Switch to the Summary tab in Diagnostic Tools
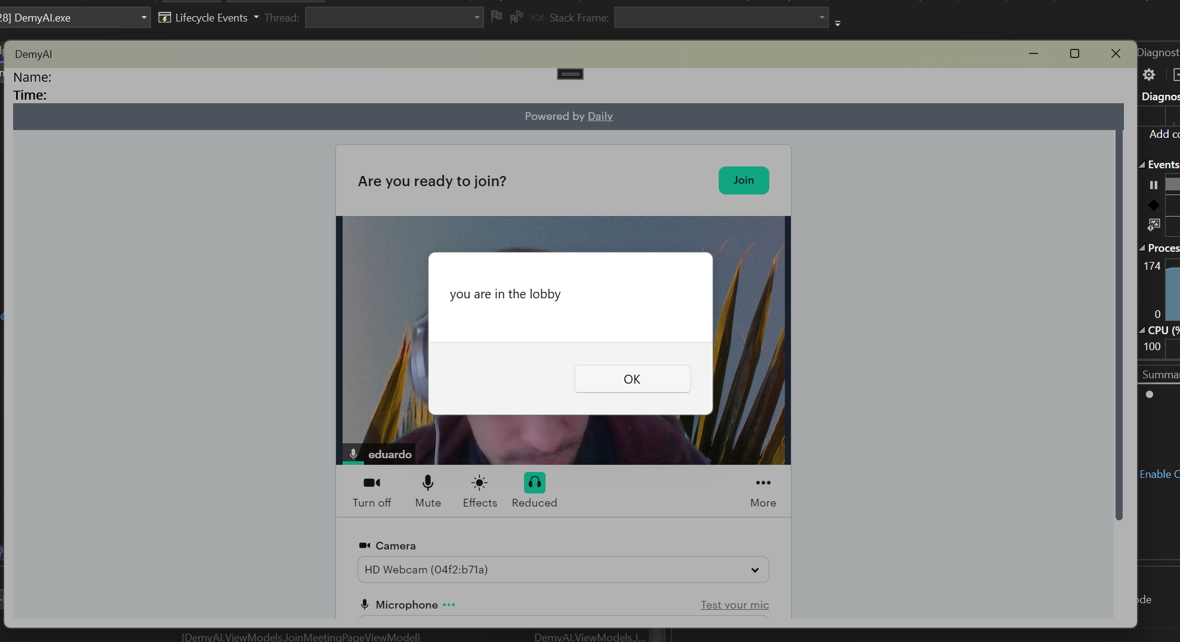 point(1160,374)
